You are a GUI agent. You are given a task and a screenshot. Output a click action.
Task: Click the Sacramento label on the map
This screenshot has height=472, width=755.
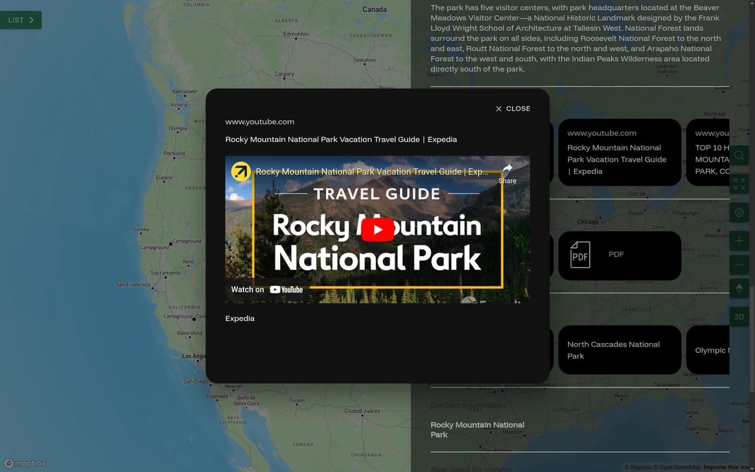(x=165, y=273)
